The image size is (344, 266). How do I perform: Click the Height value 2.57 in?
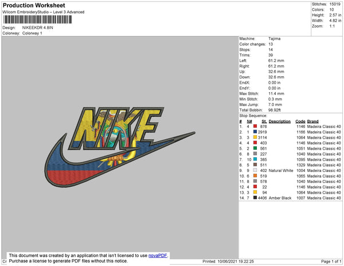pyautogui.click(x=335, y=15)
